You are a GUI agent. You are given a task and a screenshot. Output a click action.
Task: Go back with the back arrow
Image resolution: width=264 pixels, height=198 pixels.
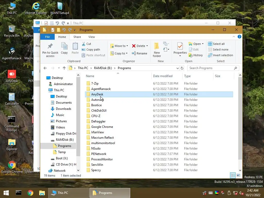tap(45, 68)
